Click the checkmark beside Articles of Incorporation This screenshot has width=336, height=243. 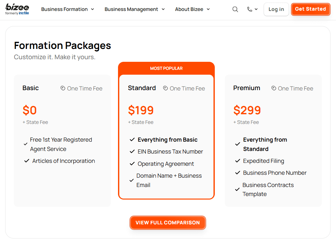point(27,161)
